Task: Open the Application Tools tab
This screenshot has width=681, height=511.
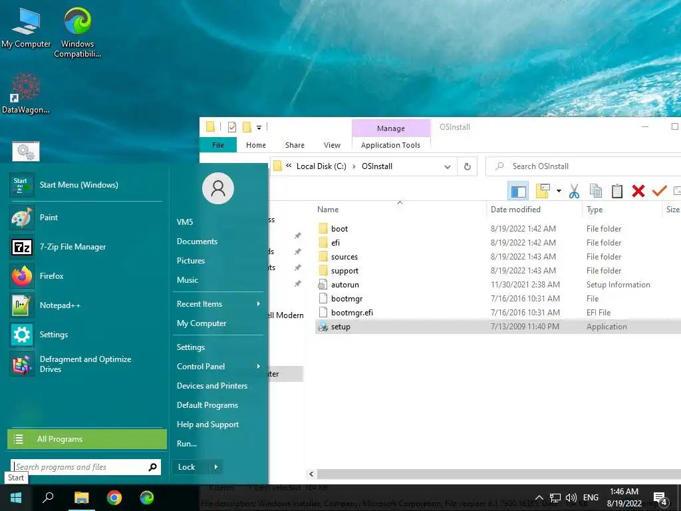Action: pos(390,145)
